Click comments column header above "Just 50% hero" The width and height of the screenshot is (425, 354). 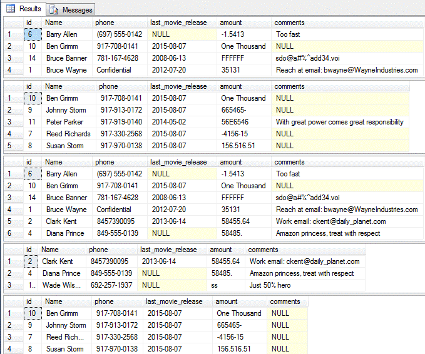click(264, 250)
